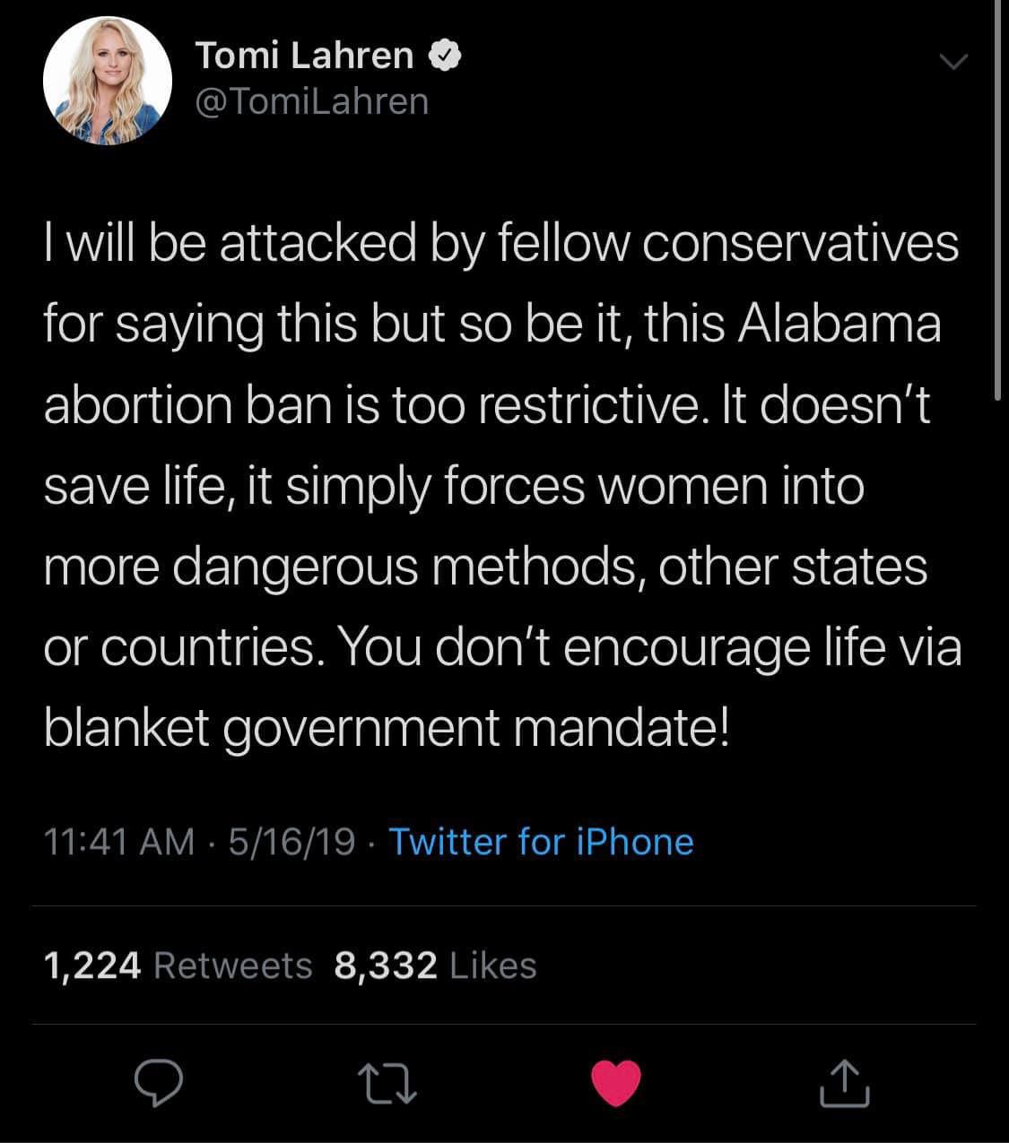Click the word Alabama in the tweet

point(839,324)
